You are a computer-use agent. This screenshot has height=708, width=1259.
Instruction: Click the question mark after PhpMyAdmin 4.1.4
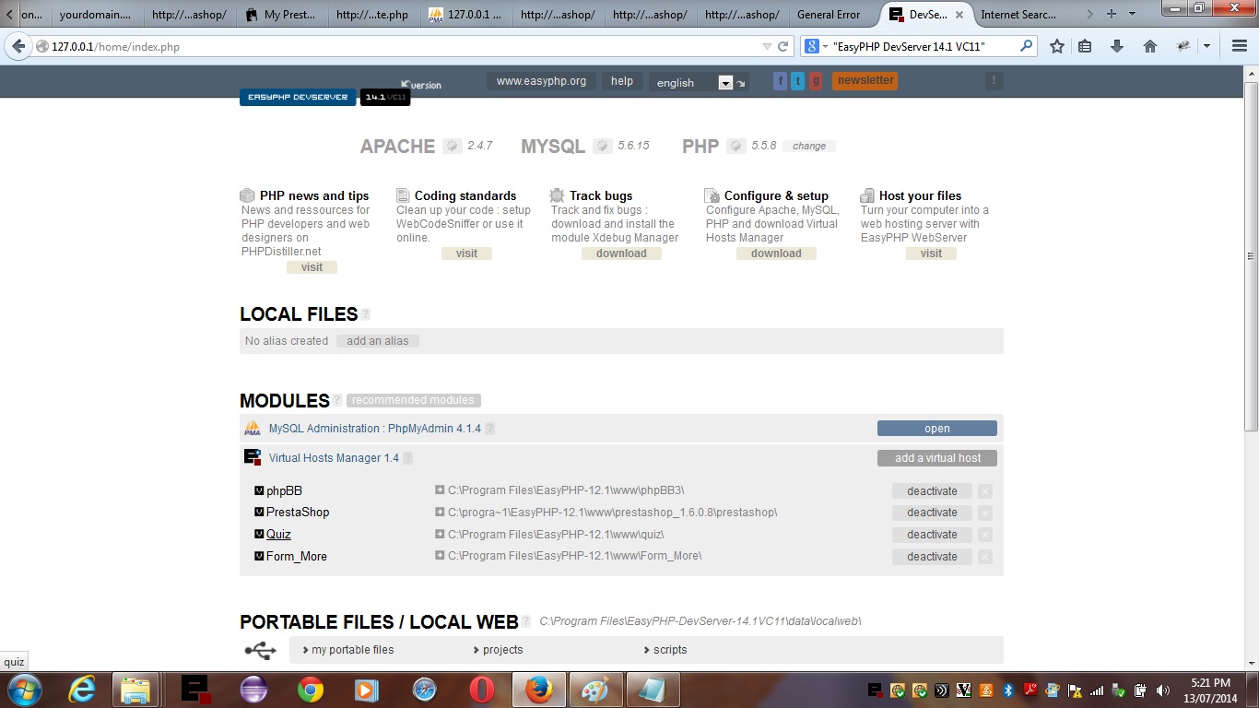(x=490, y=429)
